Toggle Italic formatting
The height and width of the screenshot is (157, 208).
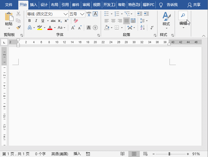(36, 21)
